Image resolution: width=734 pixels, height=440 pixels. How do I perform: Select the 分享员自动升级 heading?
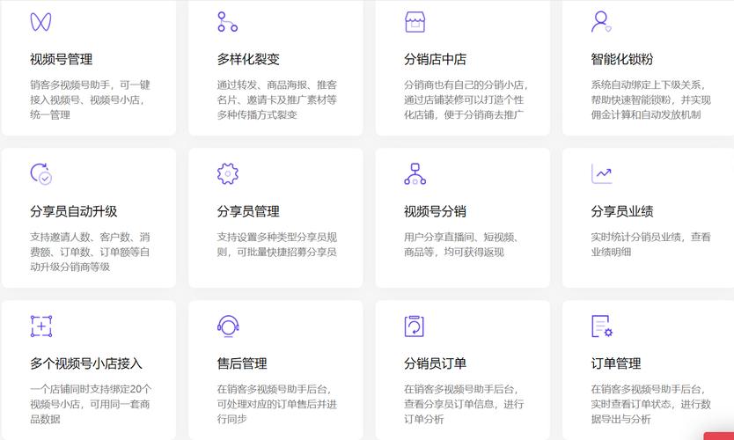point(74,211)
